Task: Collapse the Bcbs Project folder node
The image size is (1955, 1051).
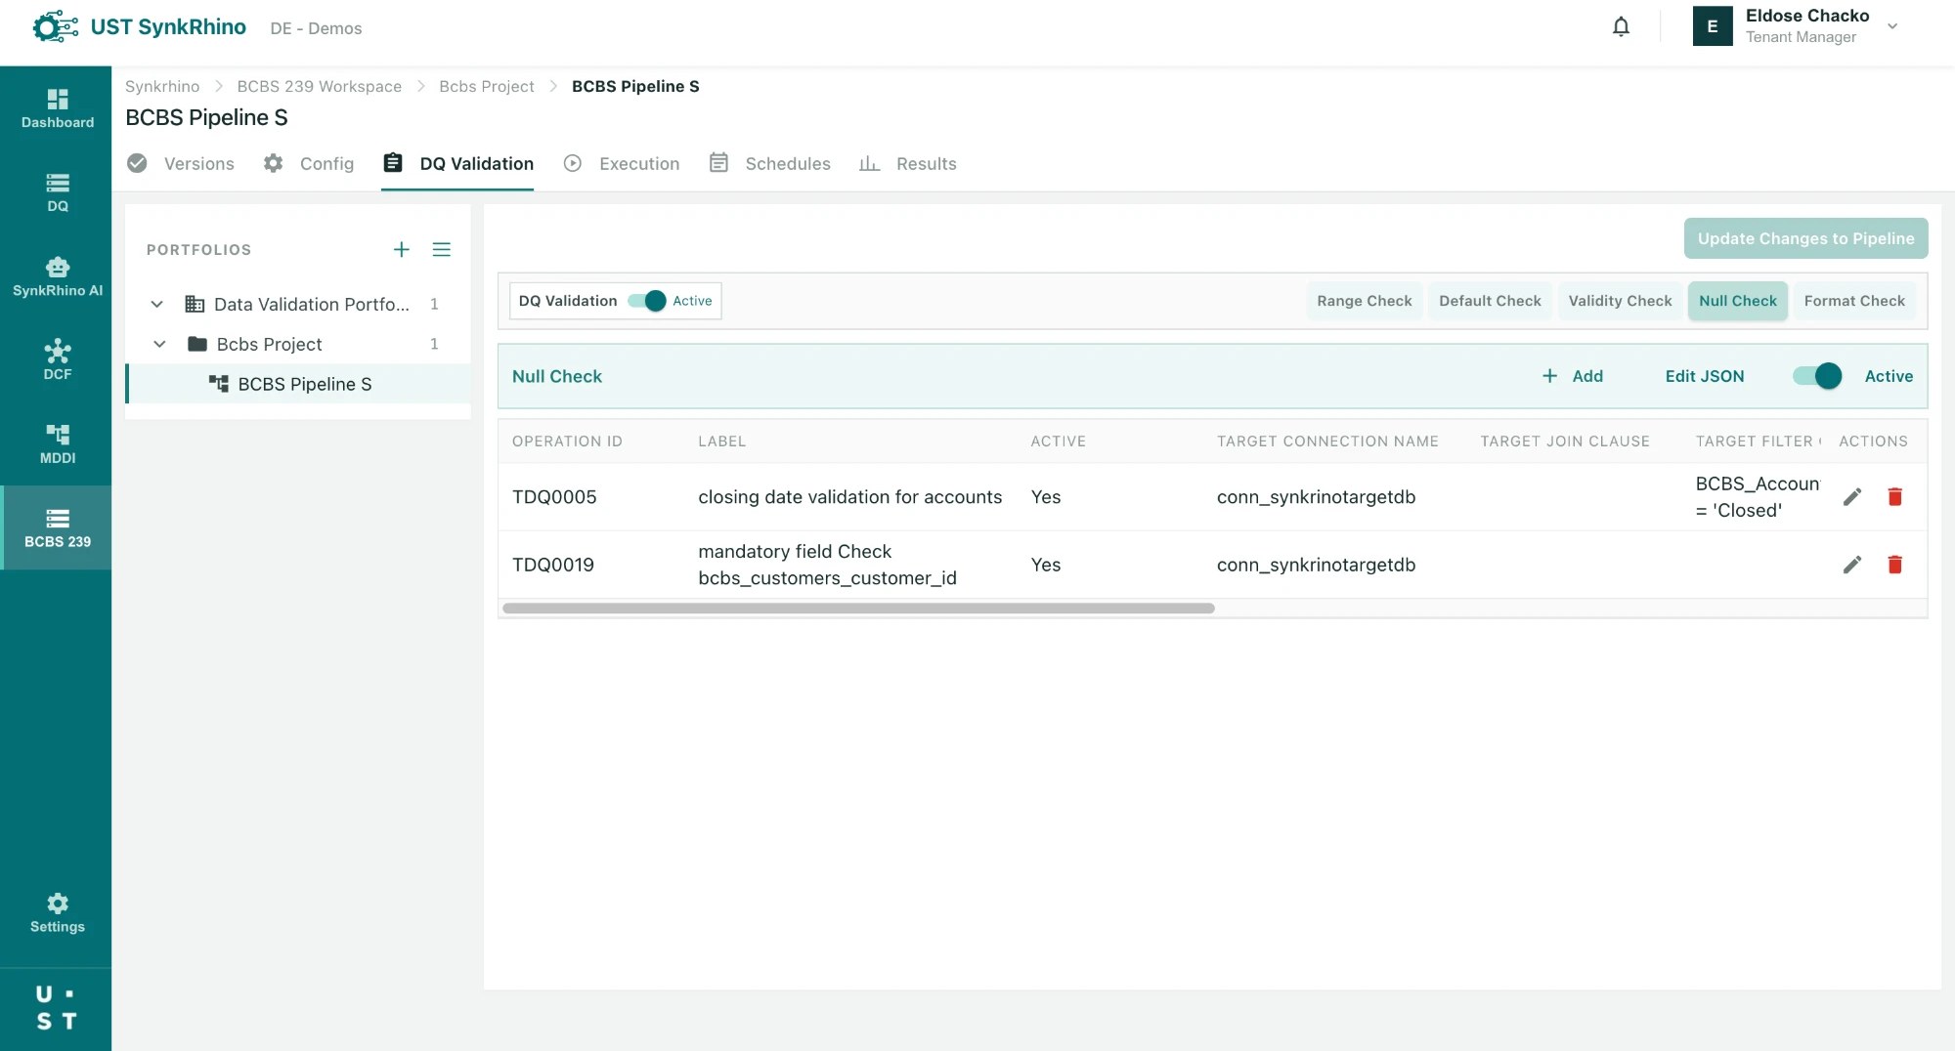Action: [x=159, y=344]
